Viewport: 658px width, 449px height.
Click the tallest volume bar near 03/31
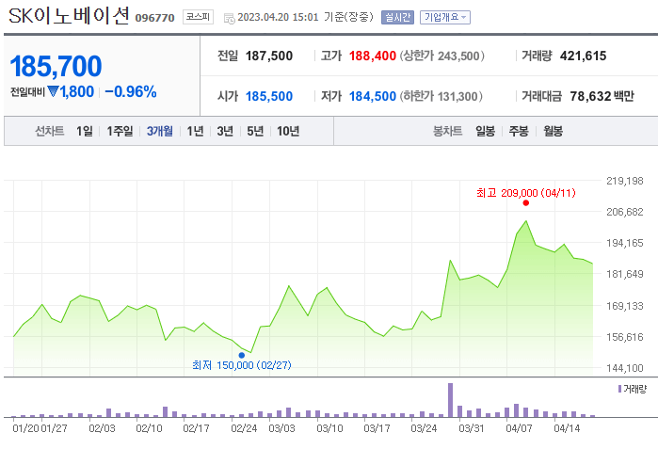pyautogui.click(x=450, y=400)
